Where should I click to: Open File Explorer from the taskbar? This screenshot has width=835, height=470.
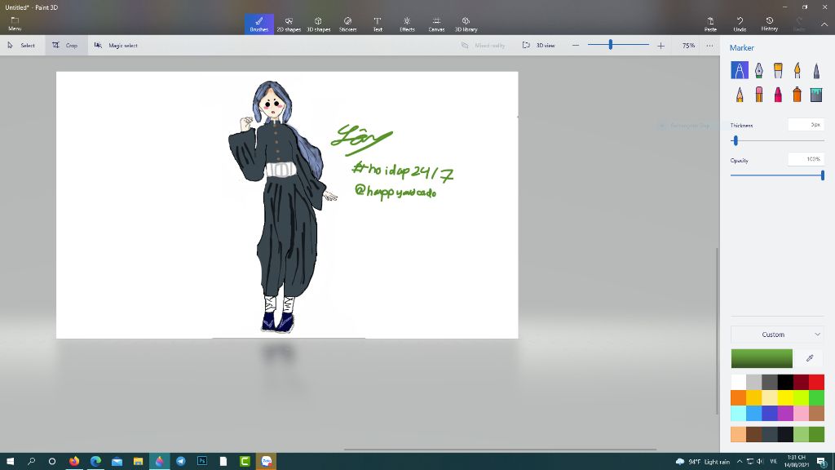pos(138,461)
